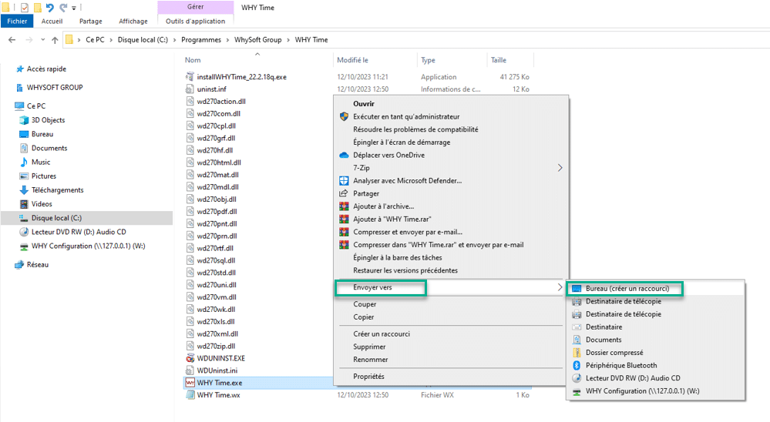This screenshot has width=770, height=422.
Task: Select Ce PC in the navigation pane
Action: [36, 106]
